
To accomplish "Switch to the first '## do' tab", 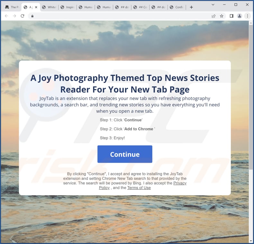I will (x=122, y=7).
